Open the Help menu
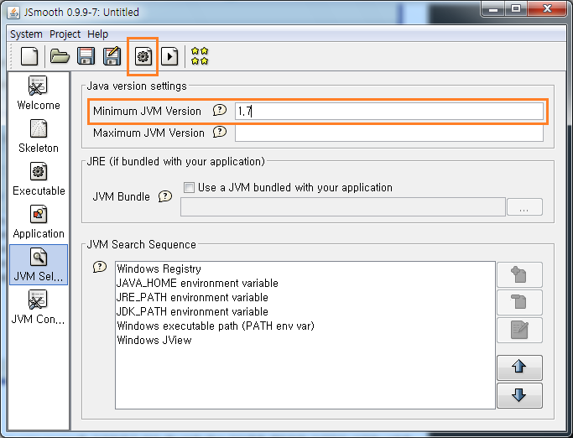Viewport: 573px width, 438px height. [x=97, y=34]
